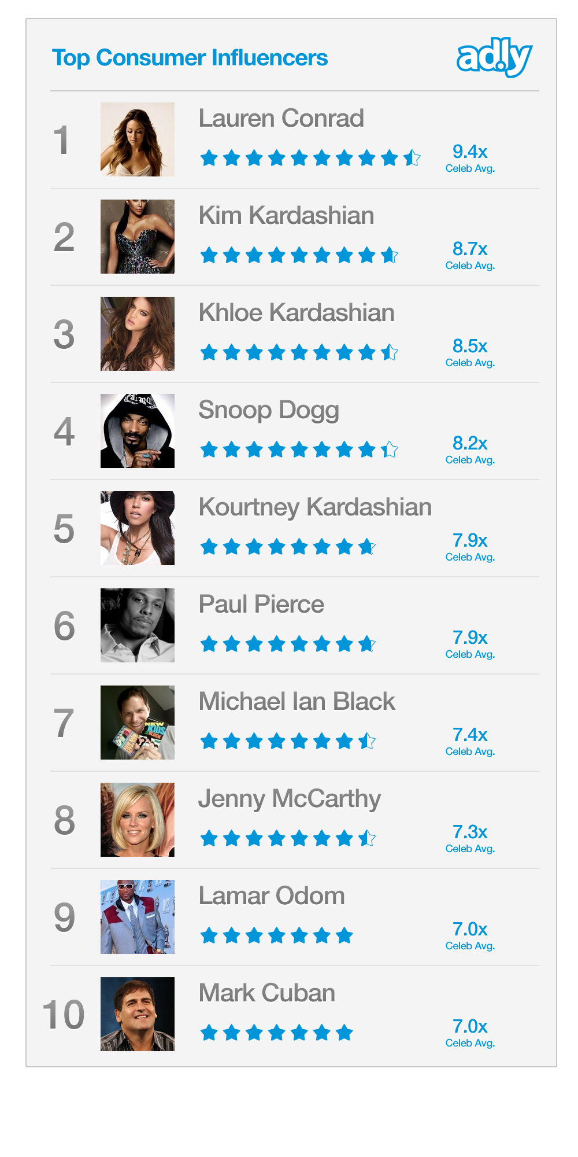Click the Top Consumer Influencers heading
The height and width of the screenshot is (1157, 578).
[190, 58]
